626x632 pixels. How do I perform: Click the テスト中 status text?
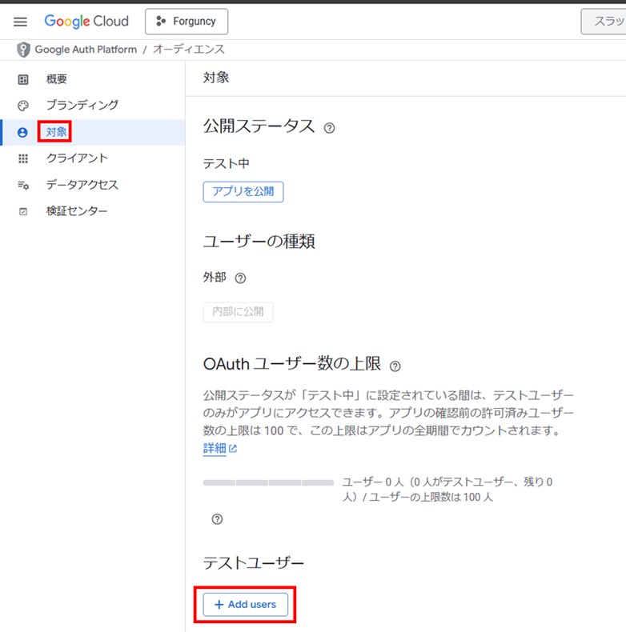(x=227, y=163)
